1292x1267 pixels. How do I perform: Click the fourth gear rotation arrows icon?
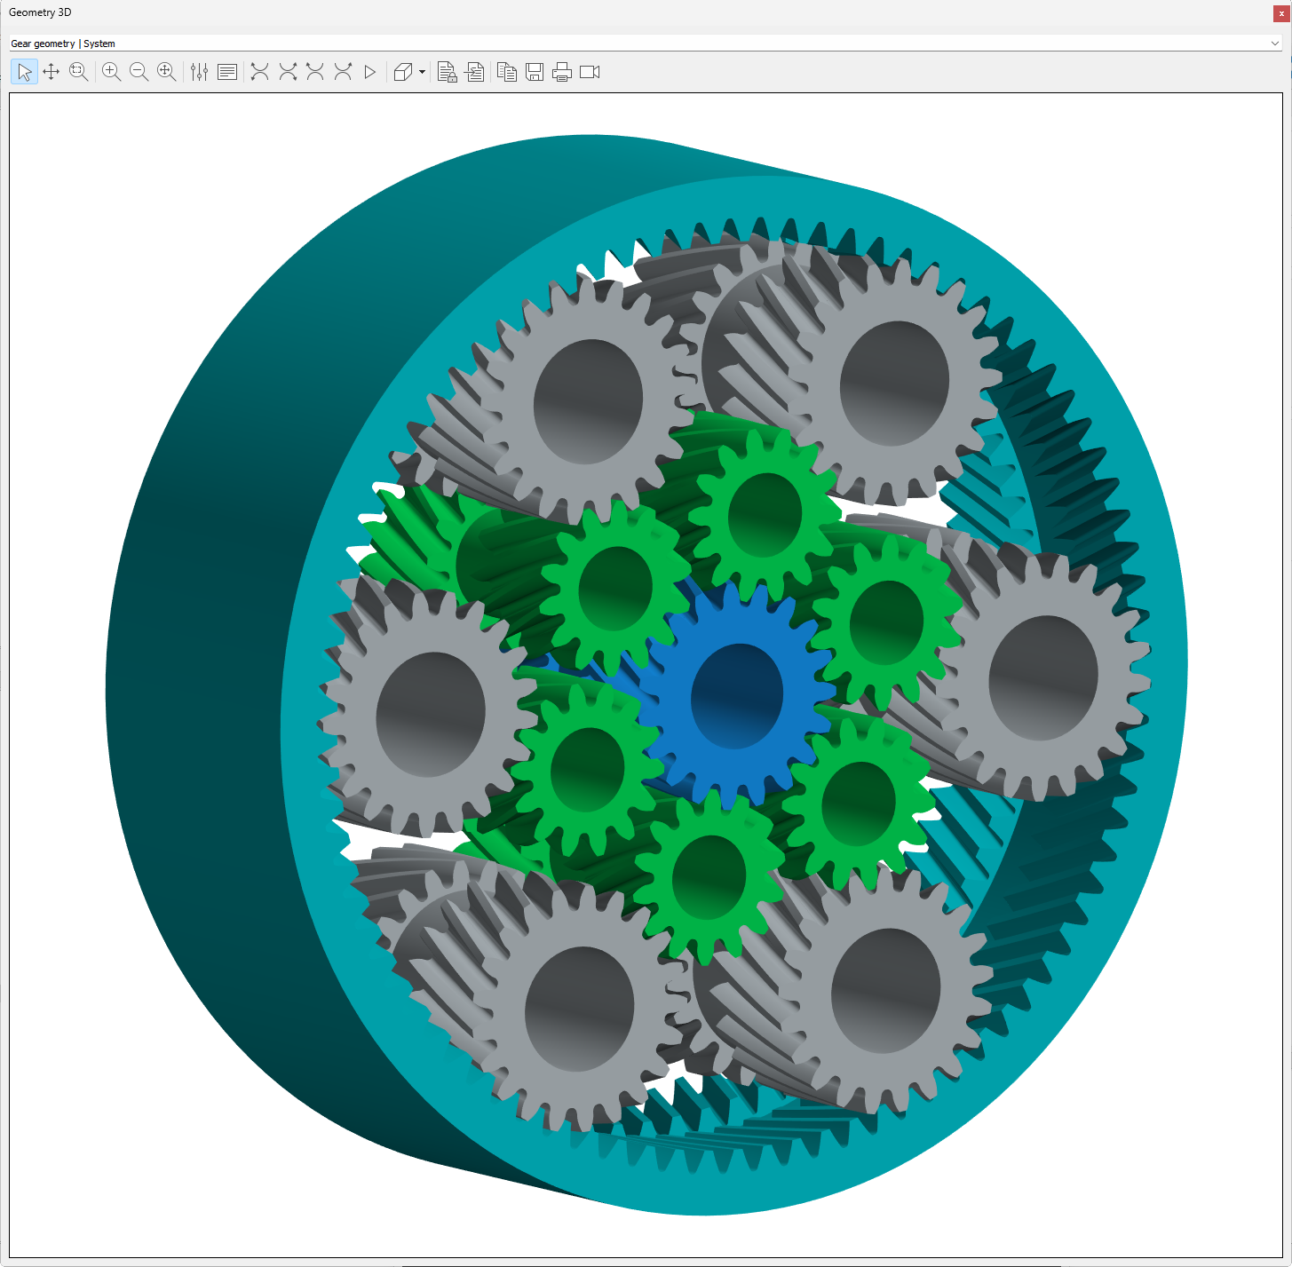(x=343, y=72)
